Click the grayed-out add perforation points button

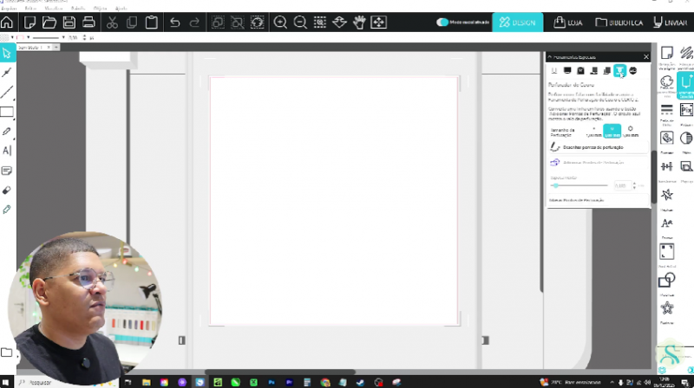pyautogui.click(x=599, y=163)
